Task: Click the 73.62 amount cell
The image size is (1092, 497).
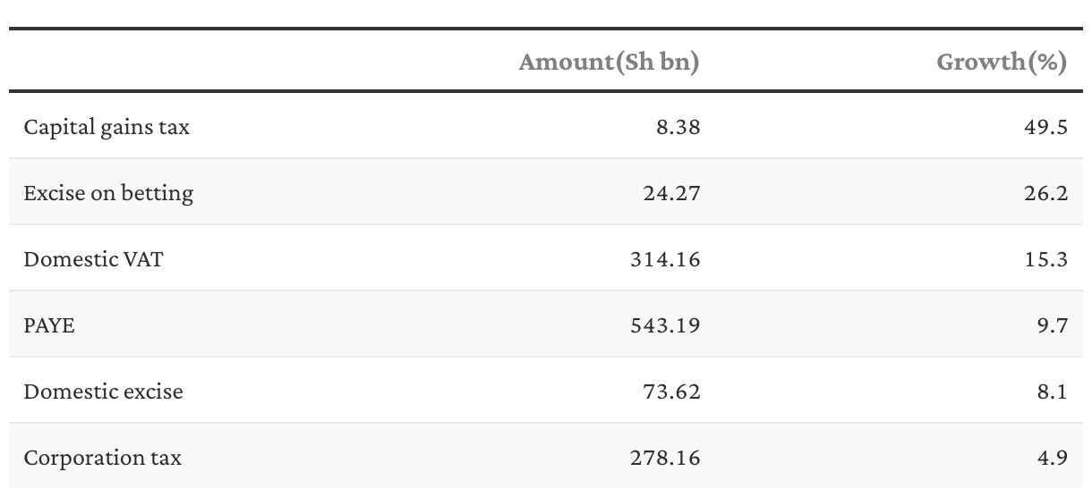Action: 672,392
